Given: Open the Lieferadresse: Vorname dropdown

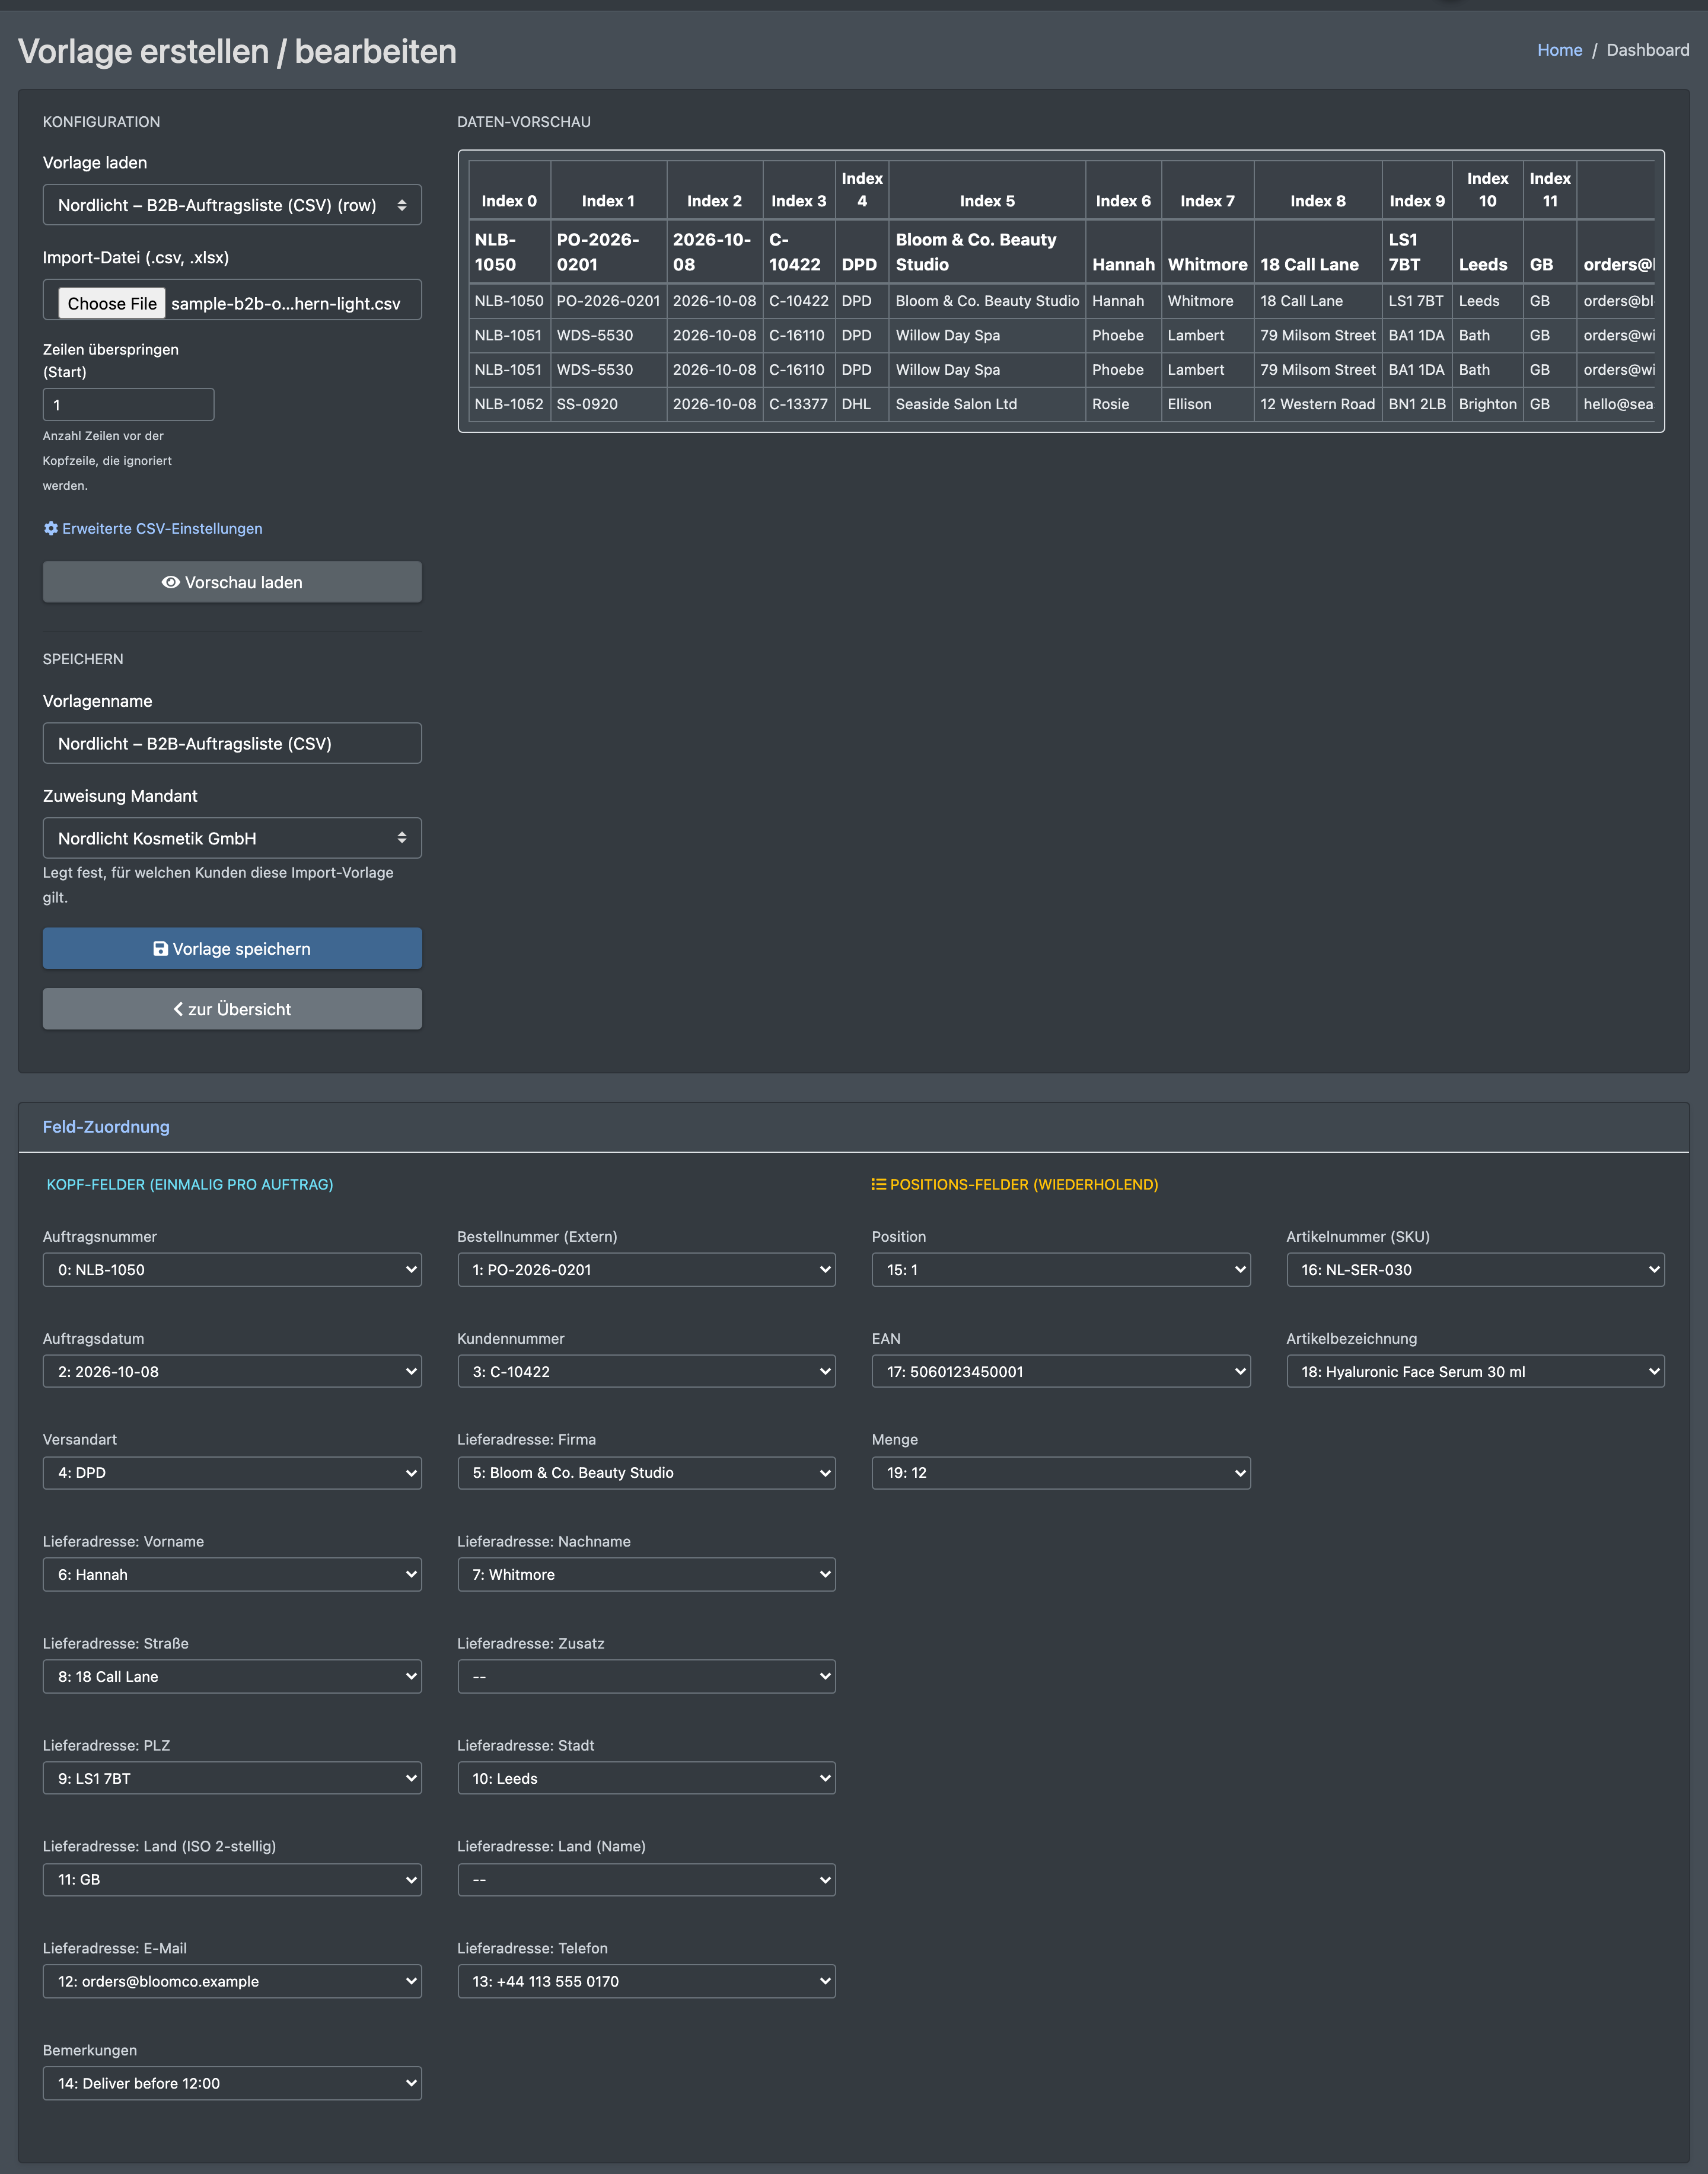Looking at the screenshot, I should pos(232,1575).
